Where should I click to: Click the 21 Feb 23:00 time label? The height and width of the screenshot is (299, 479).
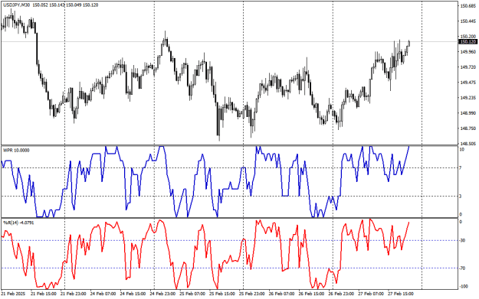tap(74, 294)
